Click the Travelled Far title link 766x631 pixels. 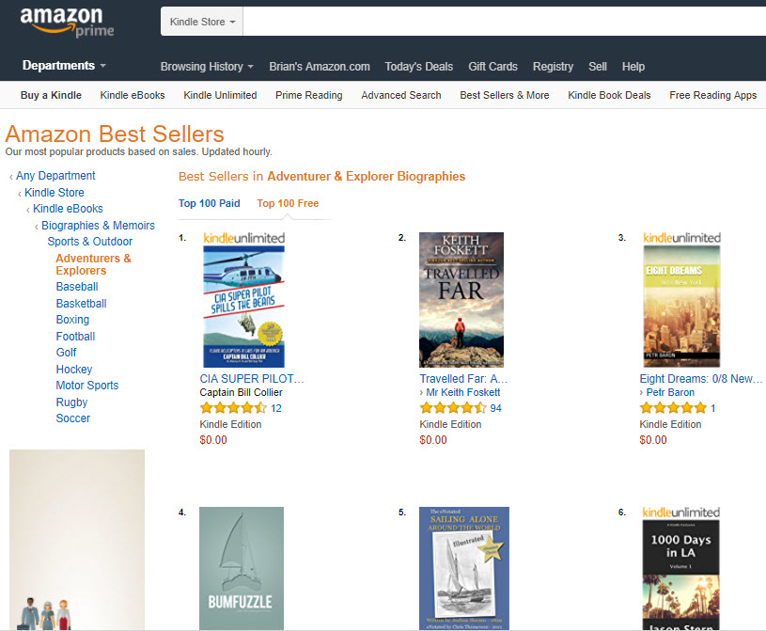pyautogui.click(x=463, y=379)
